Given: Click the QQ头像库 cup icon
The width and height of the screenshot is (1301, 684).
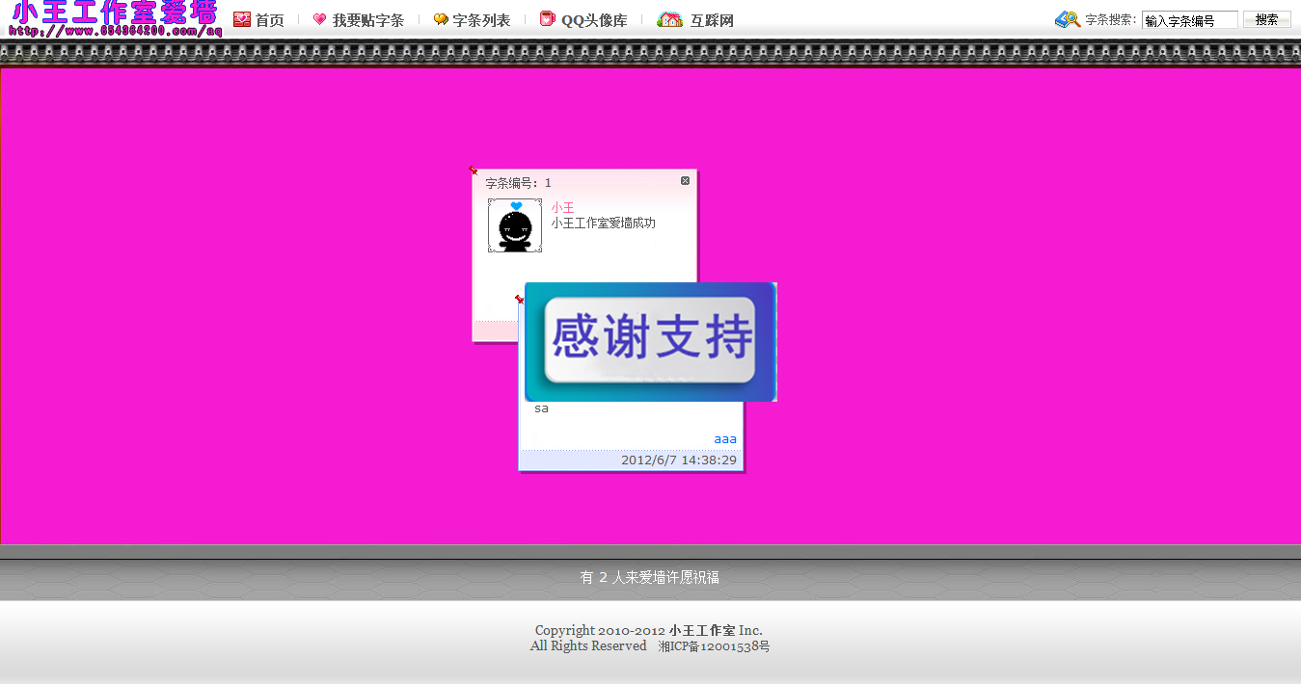Looking at the screenshot, I should tap(548, 18).
